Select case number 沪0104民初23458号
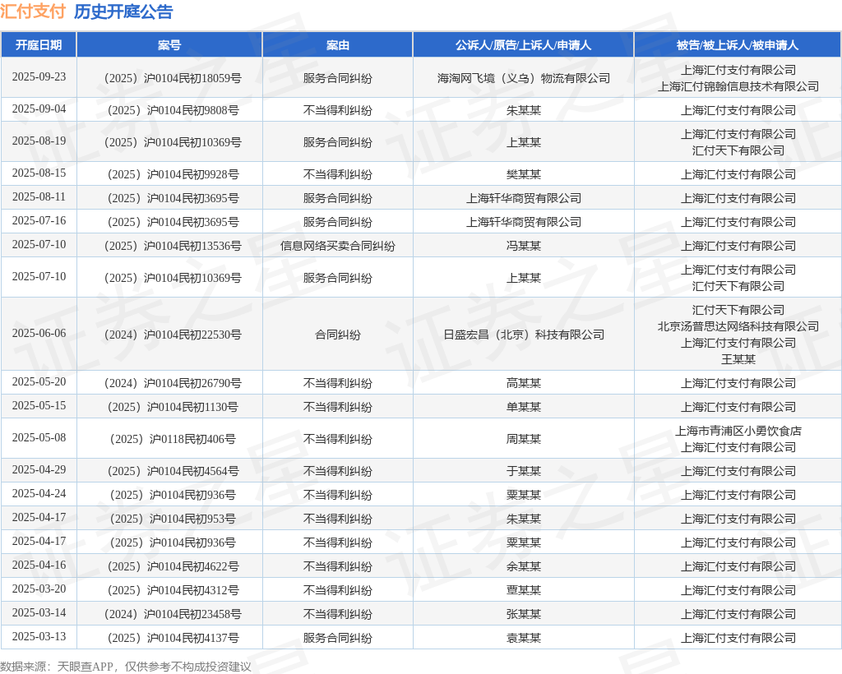Viewport: 842px width, 674px height. 173,615
